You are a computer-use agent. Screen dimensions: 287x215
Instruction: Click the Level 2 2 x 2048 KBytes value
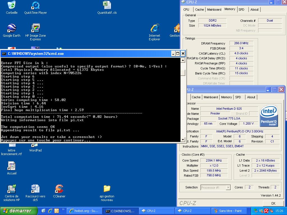click(x=265, y=170)
